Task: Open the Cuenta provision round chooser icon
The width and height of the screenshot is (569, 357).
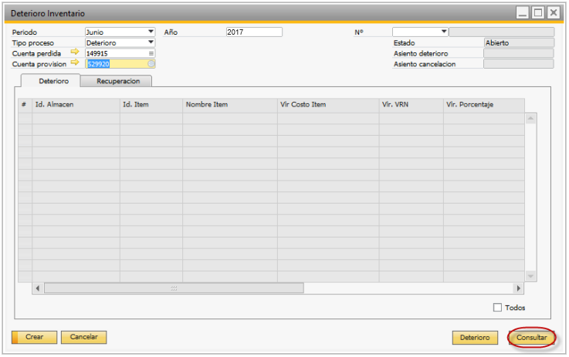Action: [x=151, y=64]
